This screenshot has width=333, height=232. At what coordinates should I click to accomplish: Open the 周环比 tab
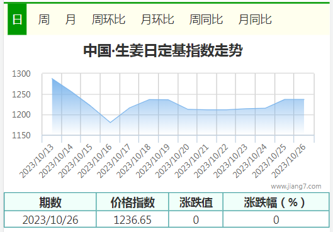click(108, 19)
